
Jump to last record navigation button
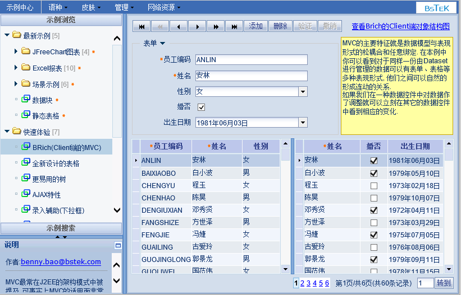coord(234,26)
